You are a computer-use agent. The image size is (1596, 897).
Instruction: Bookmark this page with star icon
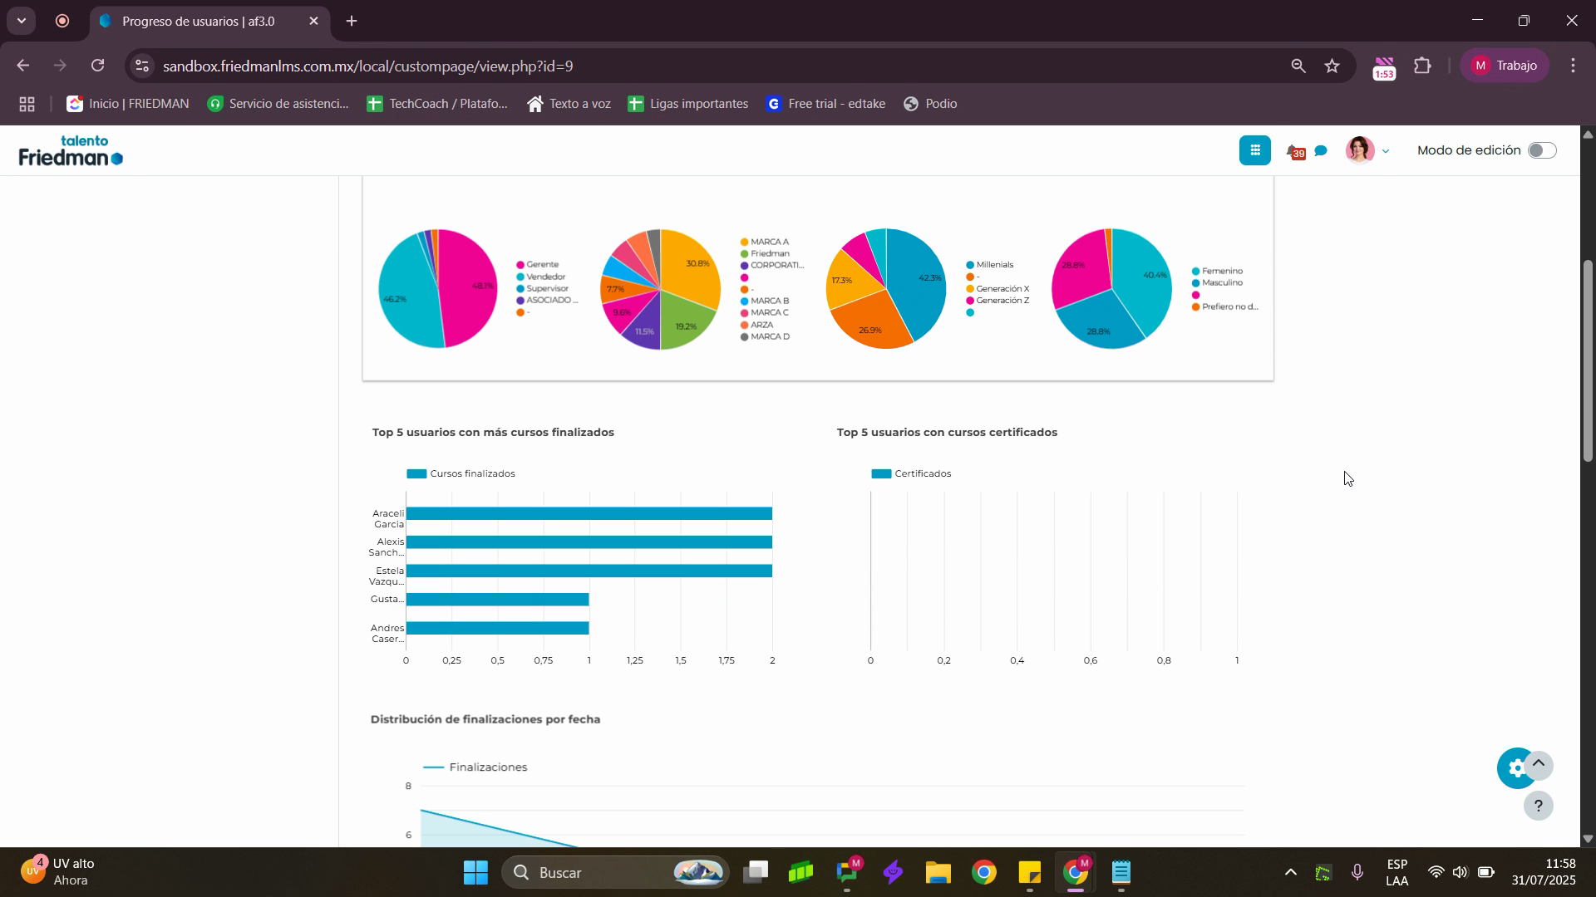pyautogui.click(x=1332, y=66)
